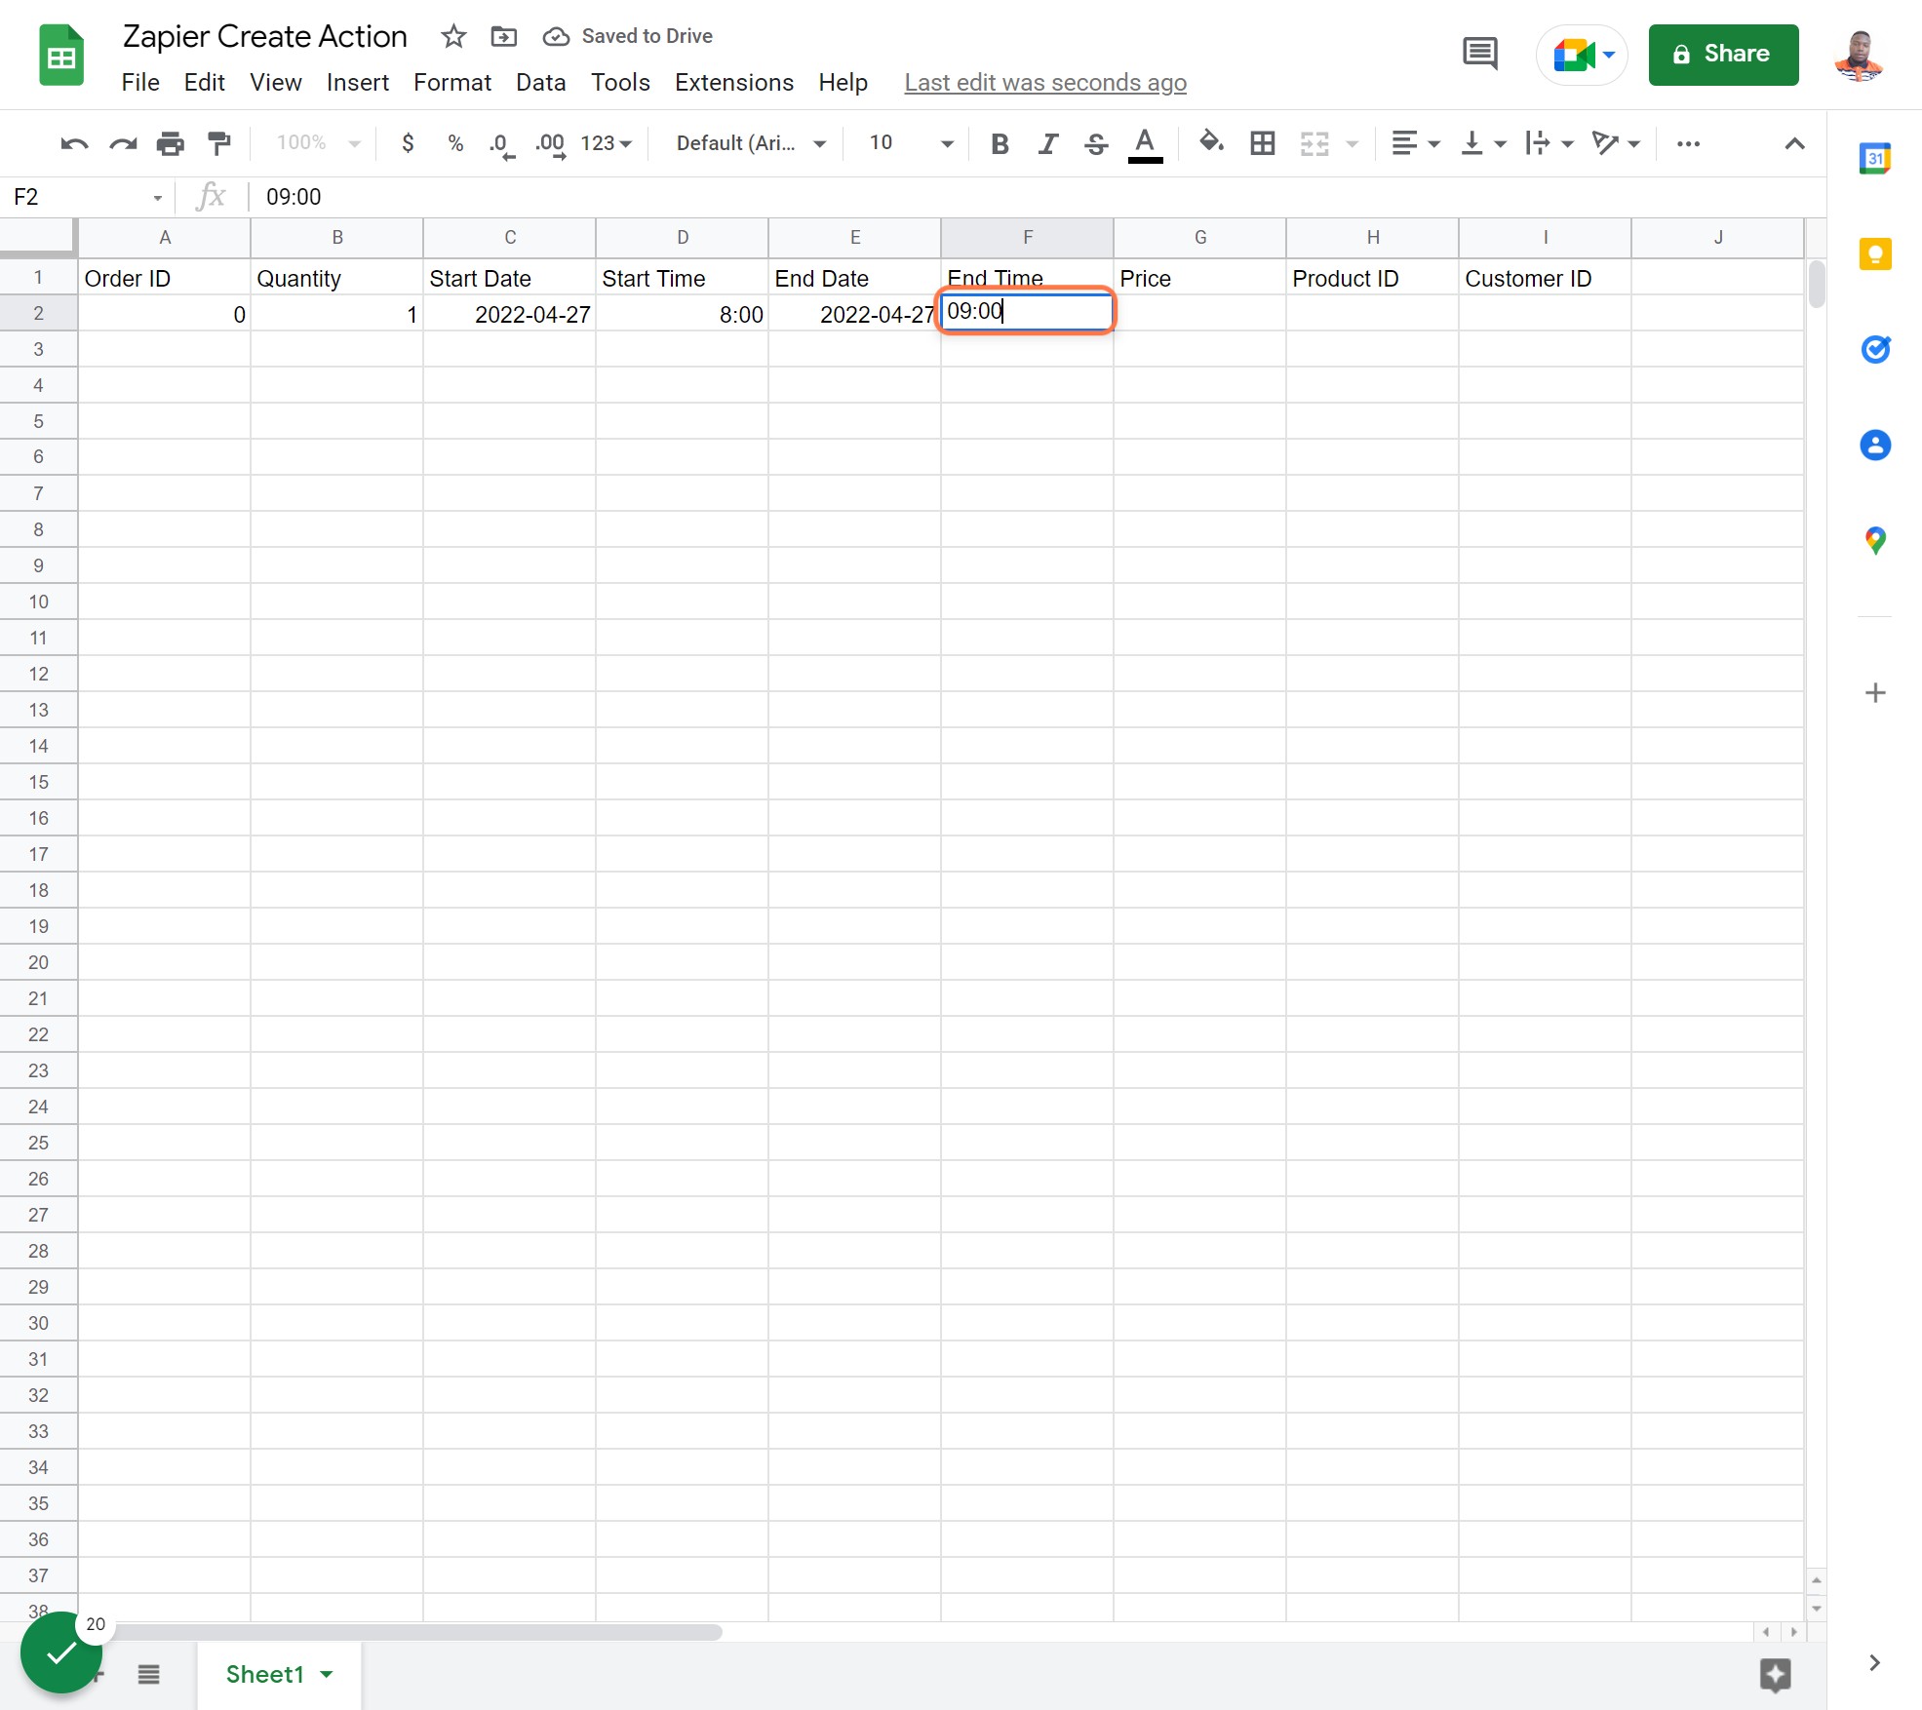Open the File menu
Screen dimensions: 1922x1710
[x=140, y=83]
